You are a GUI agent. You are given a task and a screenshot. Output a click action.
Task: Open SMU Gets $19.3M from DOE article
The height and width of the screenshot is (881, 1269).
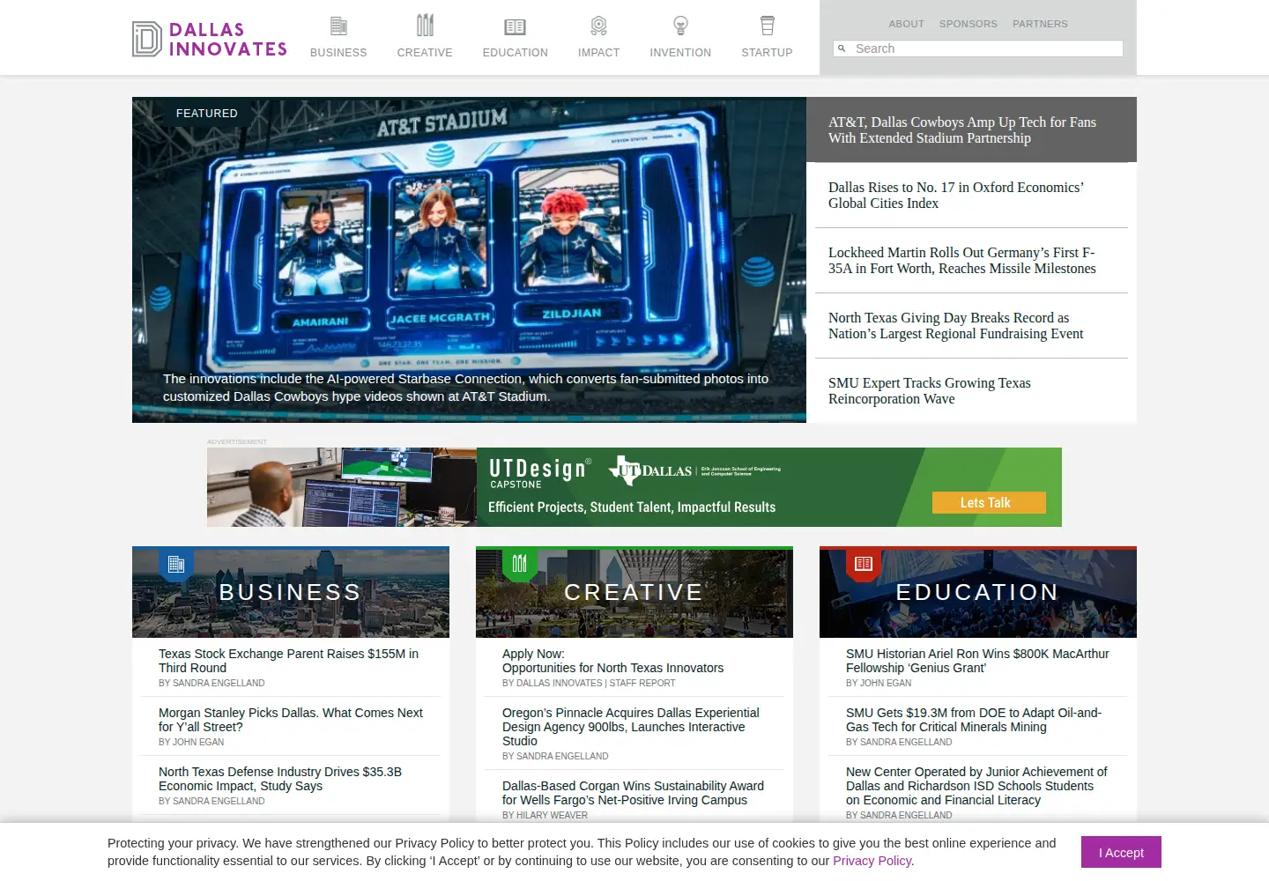pyautogui.click(x=974, y=720)
